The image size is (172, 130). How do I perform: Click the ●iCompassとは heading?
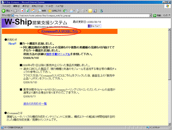(x=13, y=113)
